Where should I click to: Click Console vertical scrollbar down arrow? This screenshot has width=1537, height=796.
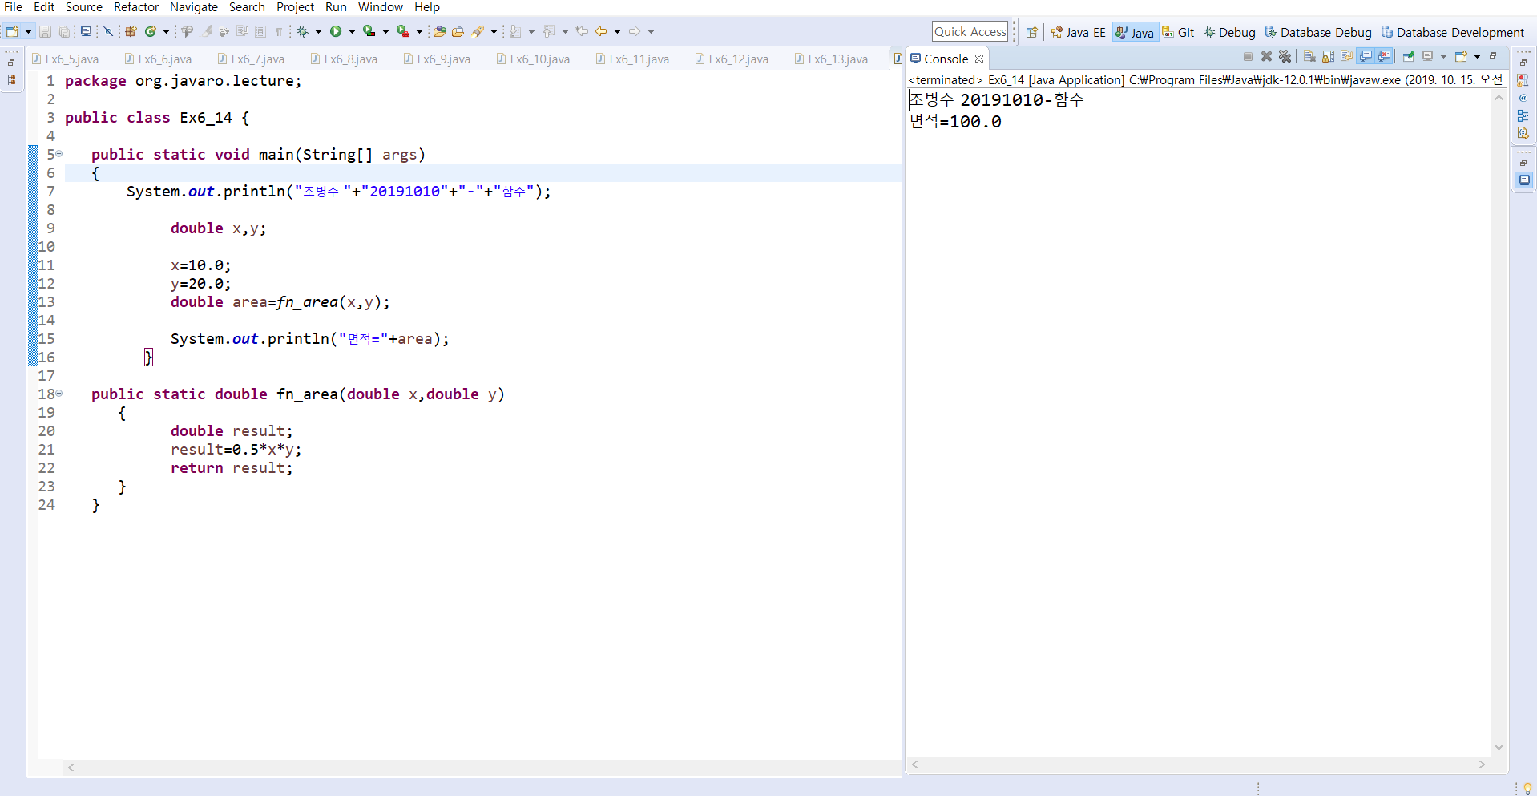[x=1499, y=747]
